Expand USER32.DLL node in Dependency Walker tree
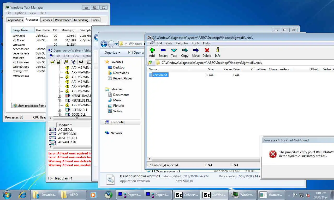 tap(59, 110)
